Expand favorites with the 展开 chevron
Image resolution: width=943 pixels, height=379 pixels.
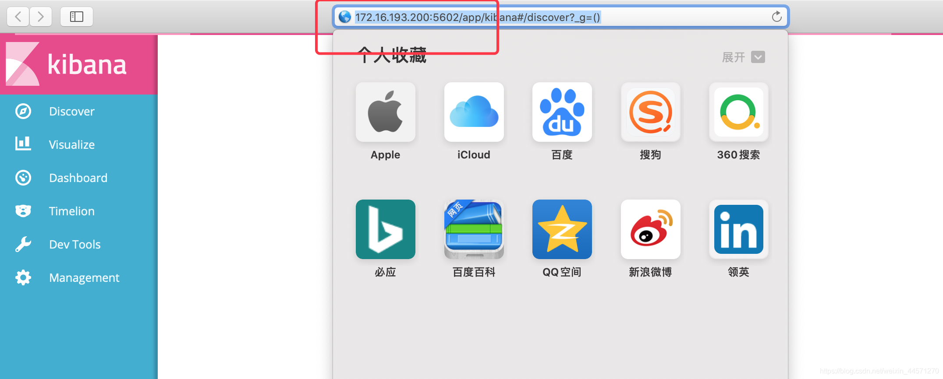click(758, 57)
